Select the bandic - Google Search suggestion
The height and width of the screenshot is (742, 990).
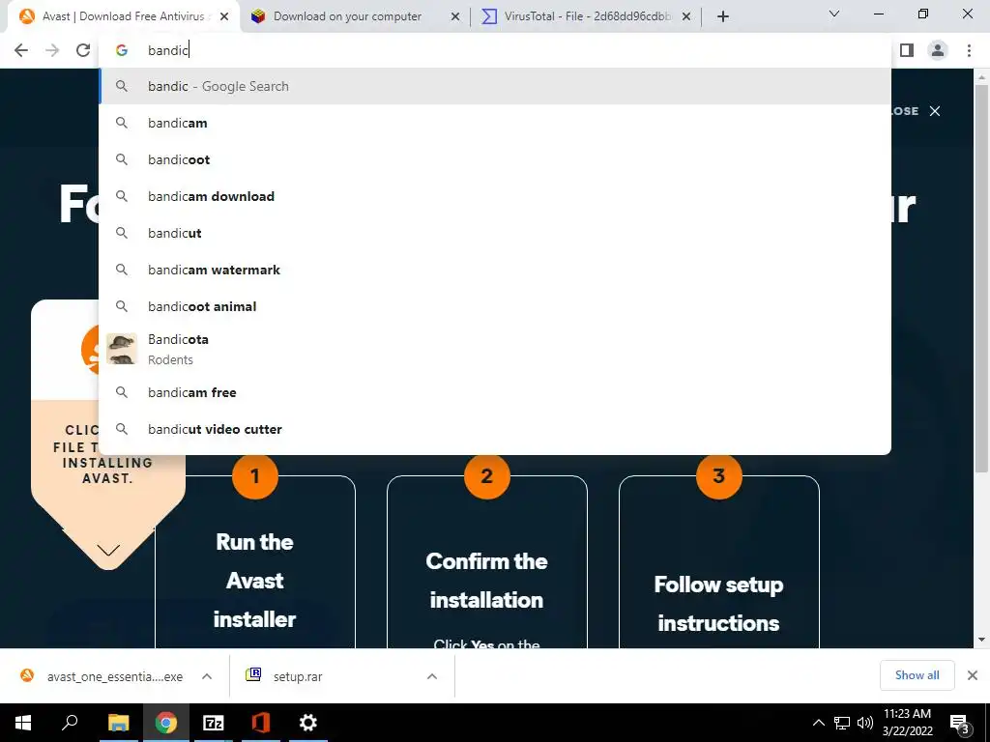tap(495, 86)
